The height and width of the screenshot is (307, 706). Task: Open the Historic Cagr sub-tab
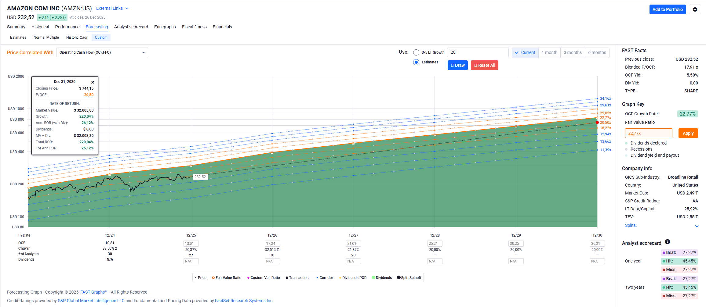77,37
